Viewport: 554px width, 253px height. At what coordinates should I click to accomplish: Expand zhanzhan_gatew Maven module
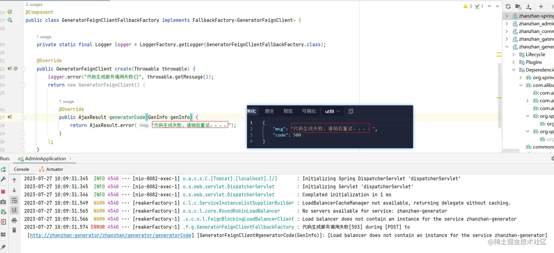point(507,39)
